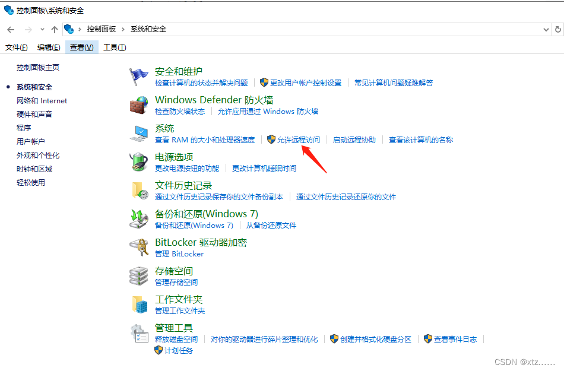Open the Power Options battery icon

138,162
